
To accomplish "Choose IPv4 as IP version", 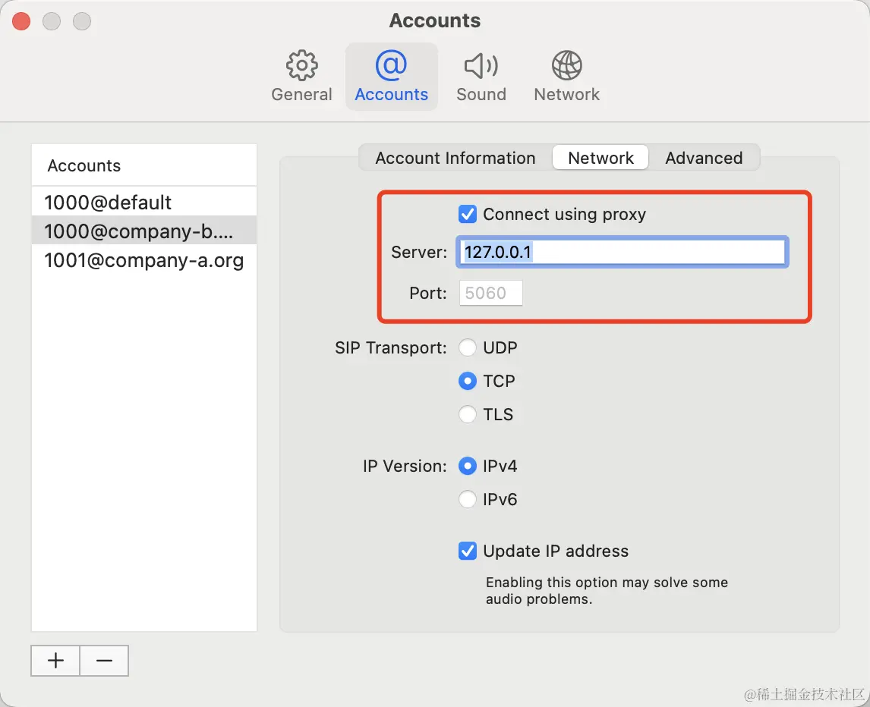I will point(467,466).
